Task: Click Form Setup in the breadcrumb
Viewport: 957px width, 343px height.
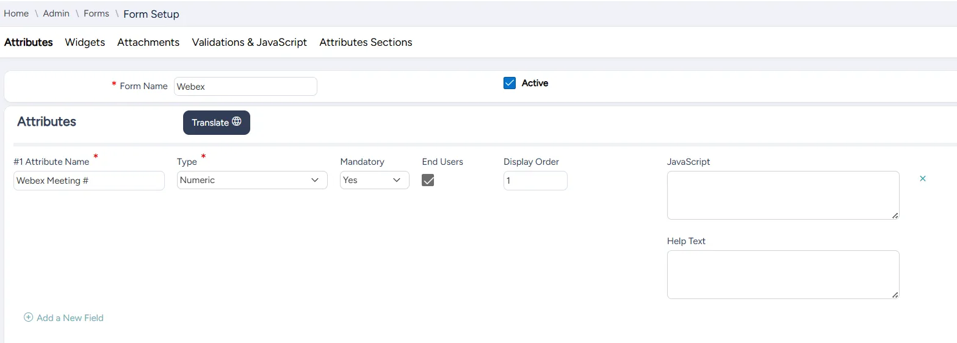Action: tap(151, 14)
